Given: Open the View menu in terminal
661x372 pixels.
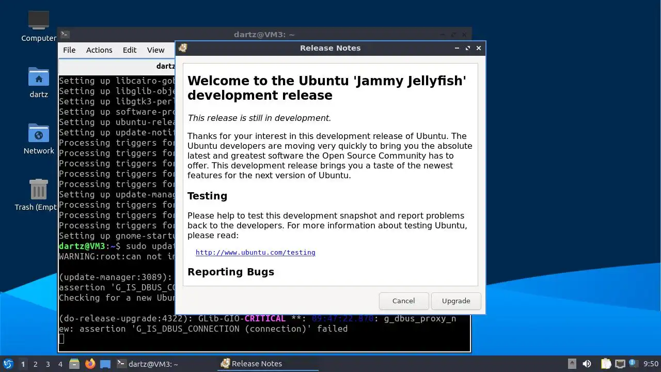Looking at the screenshot, I should (155, 50).
